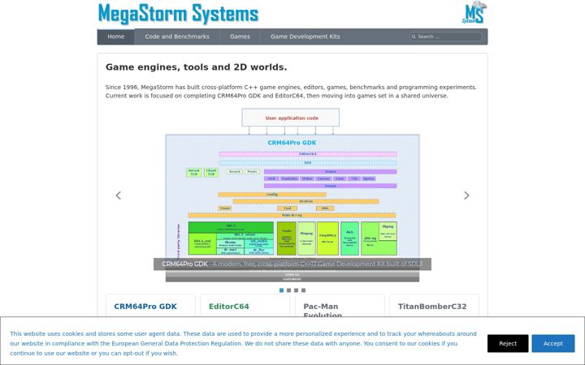Click 'Game engines, tools and 2D worlds.' heading
Screen dimensions: 585x365
click(197, 67)
